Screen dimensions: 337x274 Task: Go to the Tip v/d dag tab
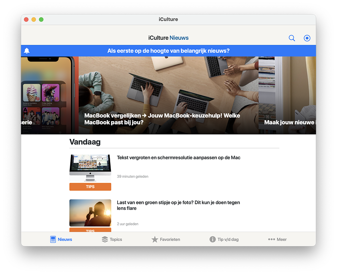pyautogui.click(x=224, y=239)
